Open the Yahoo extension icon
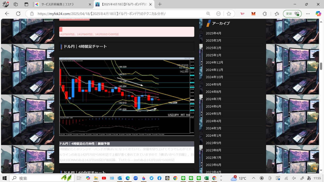Viewport: 324px width, 182px height. pyautogui.click(x=242, y=14)
